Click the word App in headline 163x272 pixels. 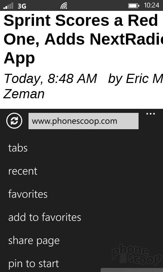coord(19,59)
